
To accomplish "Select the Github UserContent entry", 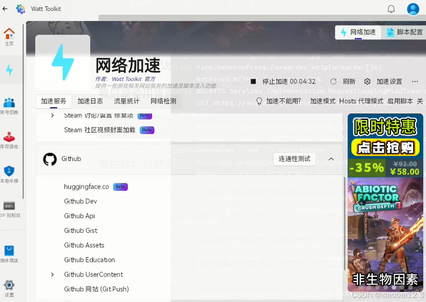I will click(93, 275).
